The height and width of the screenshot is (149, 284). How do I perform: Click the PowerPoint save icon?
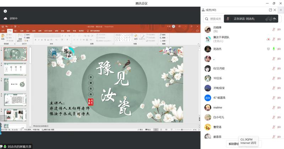(2, 27)
